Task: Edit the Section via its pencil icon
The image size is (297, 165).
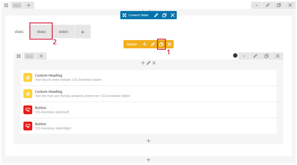Action: pos(153,44)
